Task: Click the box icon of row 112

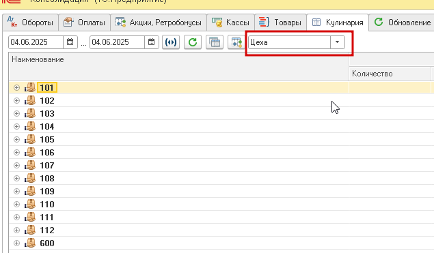Action: 30,230
